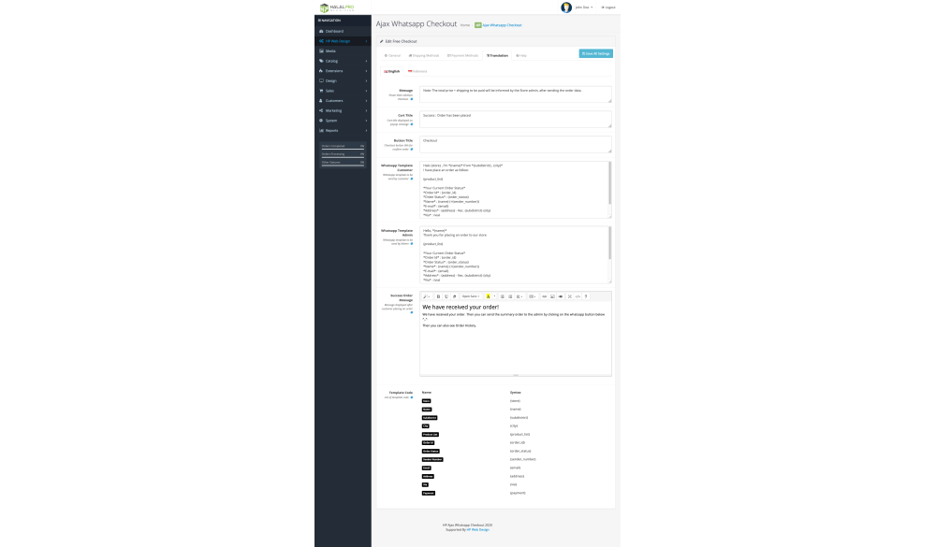Click the Bold button in editor toolbar
The image size is (936, 547).
point(438,296)
